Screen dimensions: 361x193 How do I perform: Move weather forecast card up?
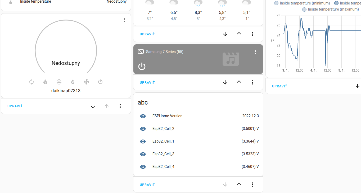pos(239,34)
